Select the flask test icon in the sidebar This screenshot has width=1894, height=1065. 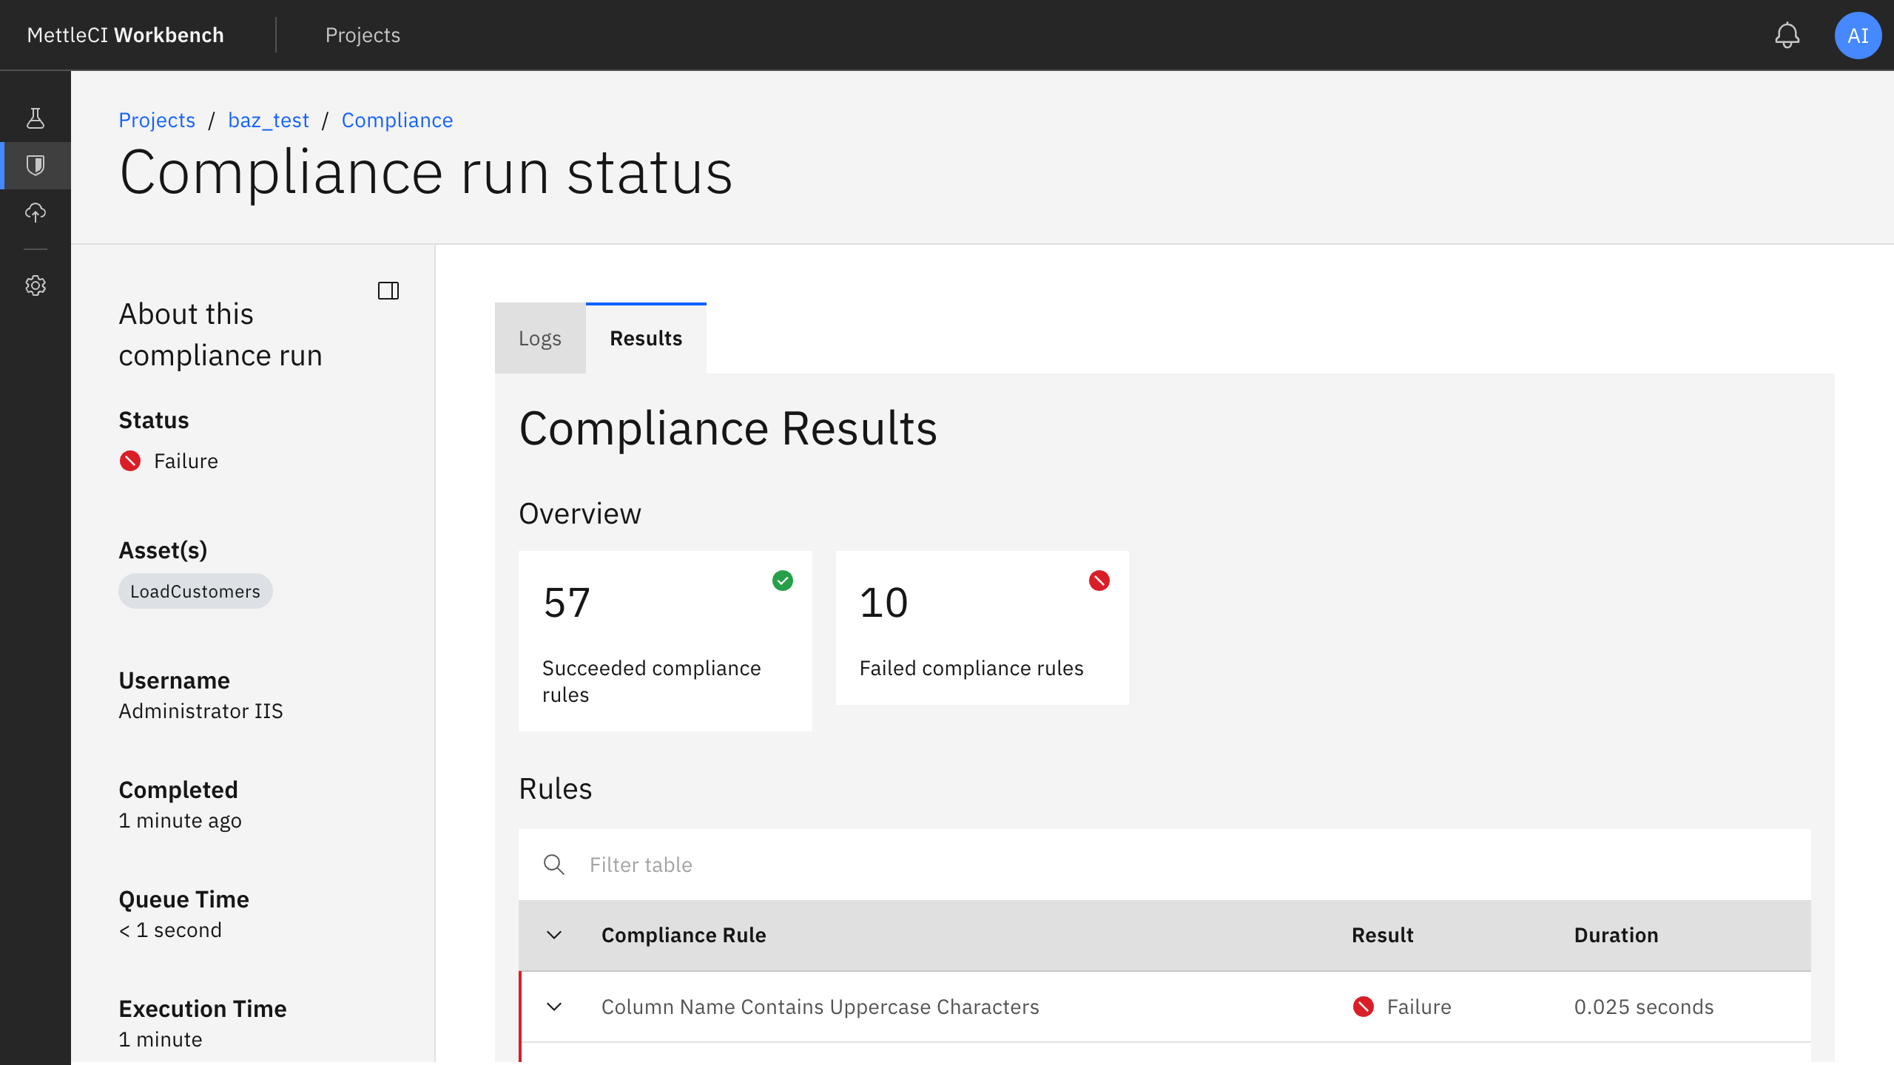tap(36, 116)
